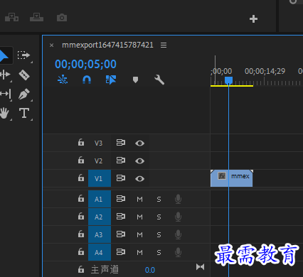The width and height of the screenshot is (303, 277).
Task: Click the master track output icon
Action: tap(200, 267)
